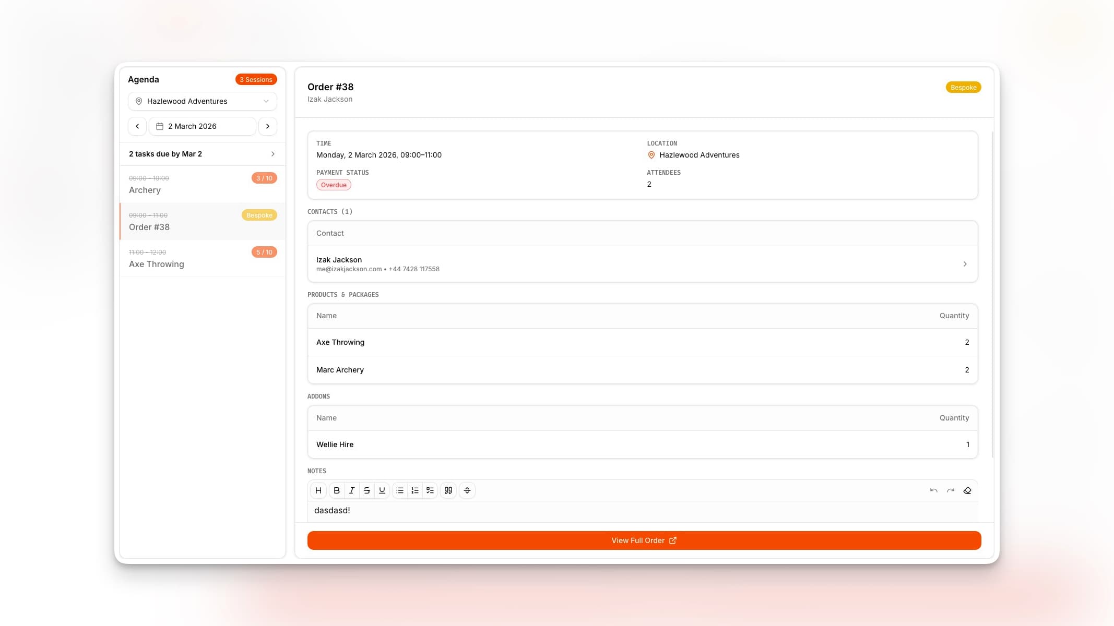This screenshot has height=626, width=1114.
Task: Go to the previous day in agenda
Action: point(137,126)
